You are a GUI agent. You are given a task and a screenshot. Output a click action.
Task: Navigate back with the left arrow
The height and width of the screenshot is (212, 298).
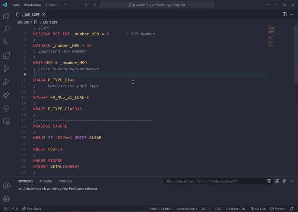[x=87, y=5]
